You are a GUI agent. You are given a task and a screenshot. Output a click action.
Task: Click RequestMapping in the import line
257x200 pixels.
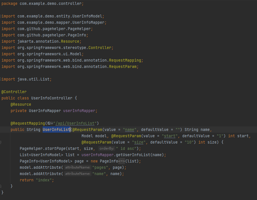(125, 60)
